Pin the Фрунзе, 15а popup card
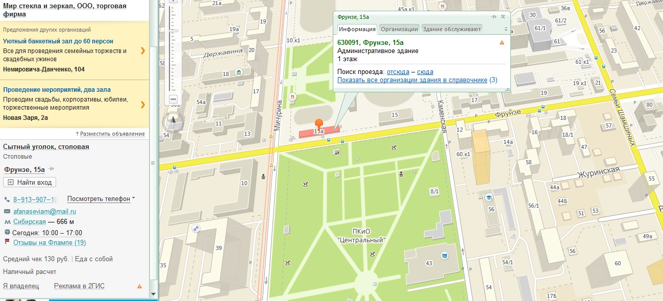663x301 pixels. coord(494,17)
